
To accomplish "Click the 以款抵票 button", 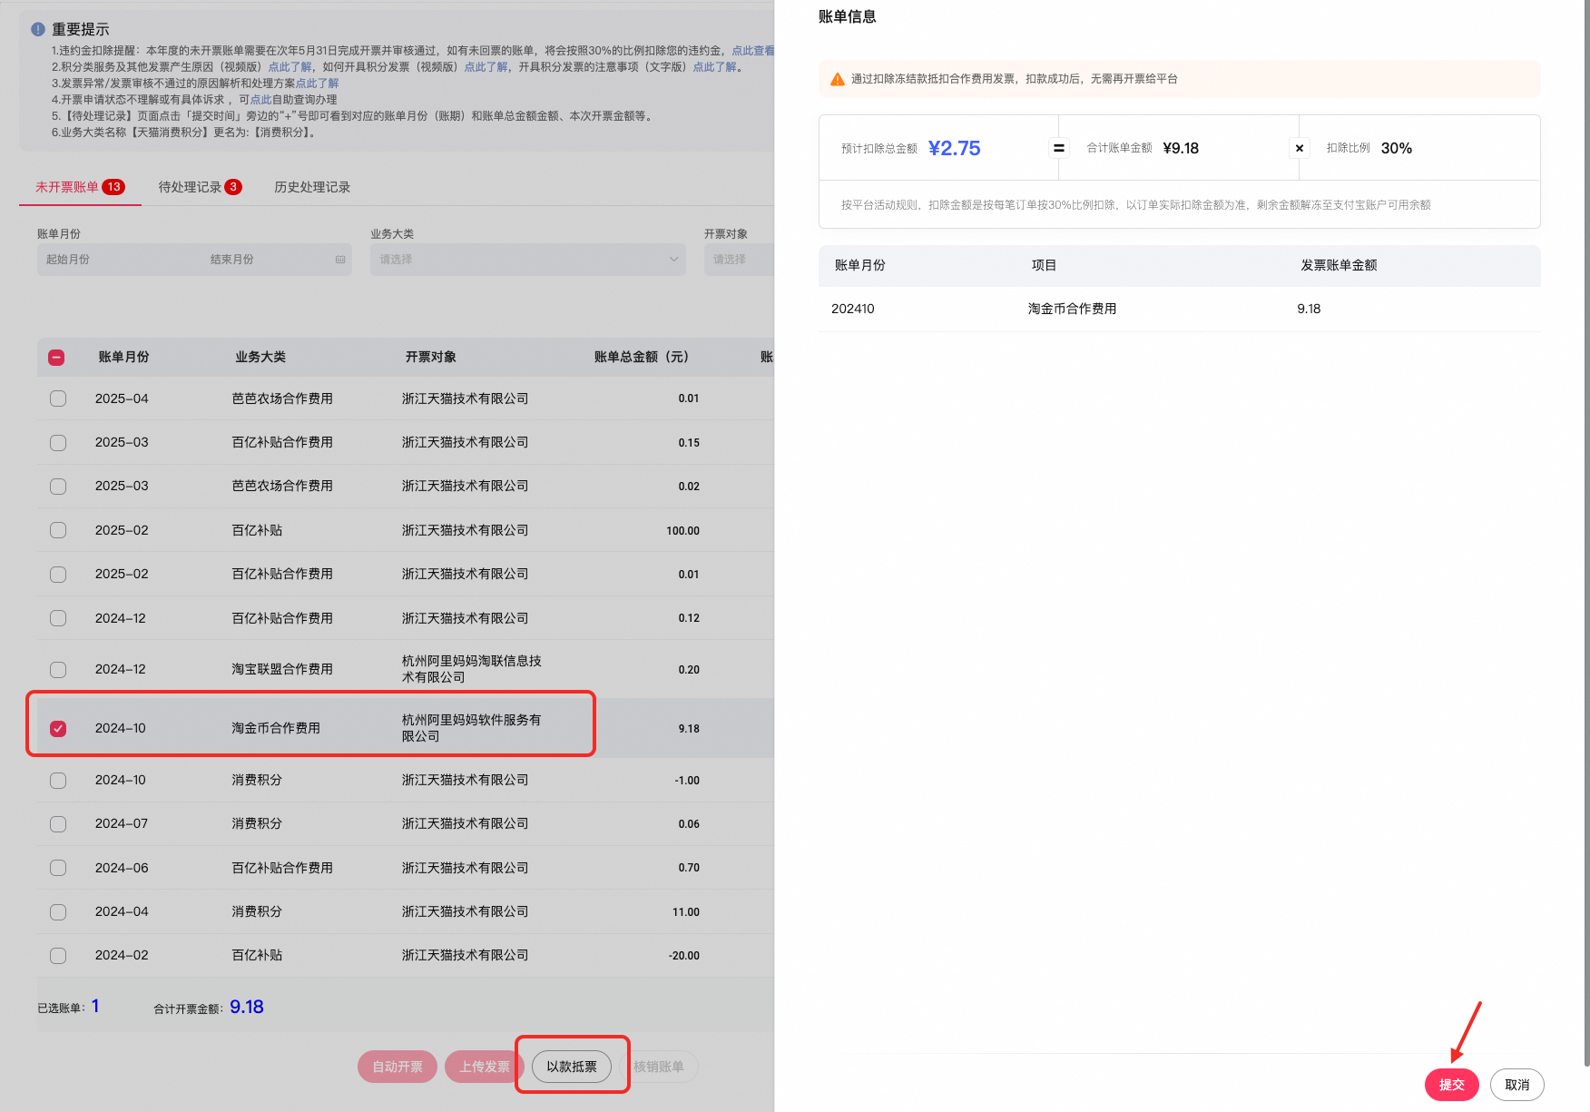I will pos(572,1067).
